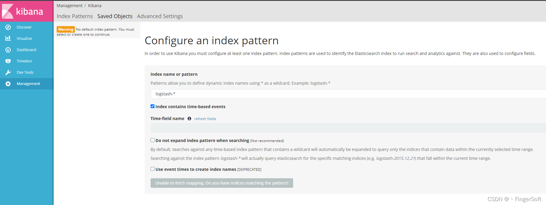Click Time-field name label
This screenshot has width=546, height=205.
click(x=167, y=119)
